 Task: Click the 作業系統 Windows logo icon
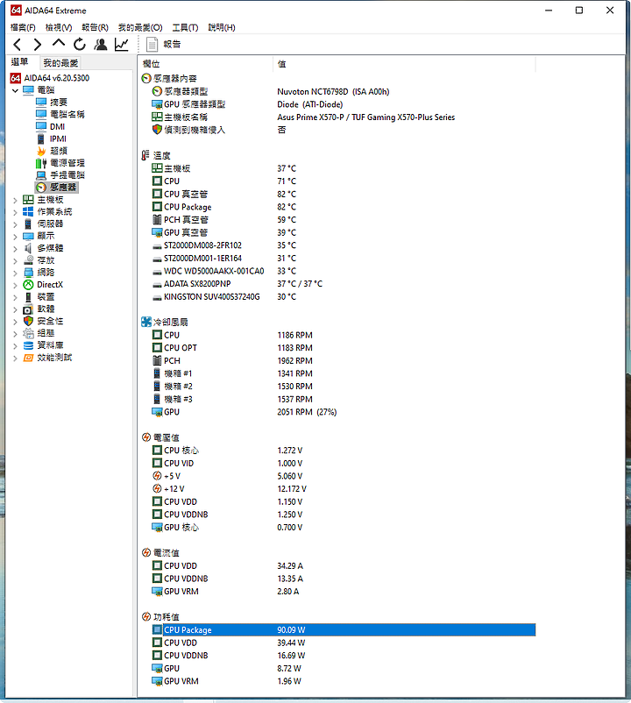tap(28, 211)
